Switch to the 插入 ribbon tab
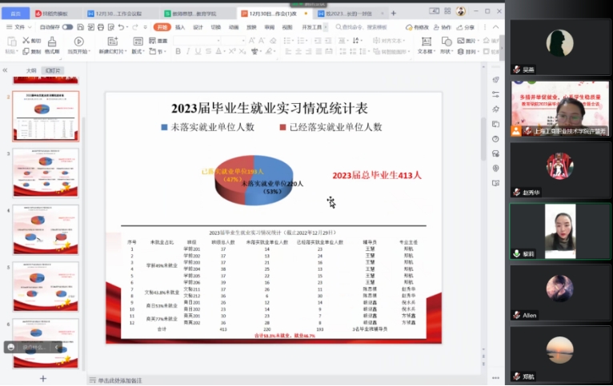 180,27
